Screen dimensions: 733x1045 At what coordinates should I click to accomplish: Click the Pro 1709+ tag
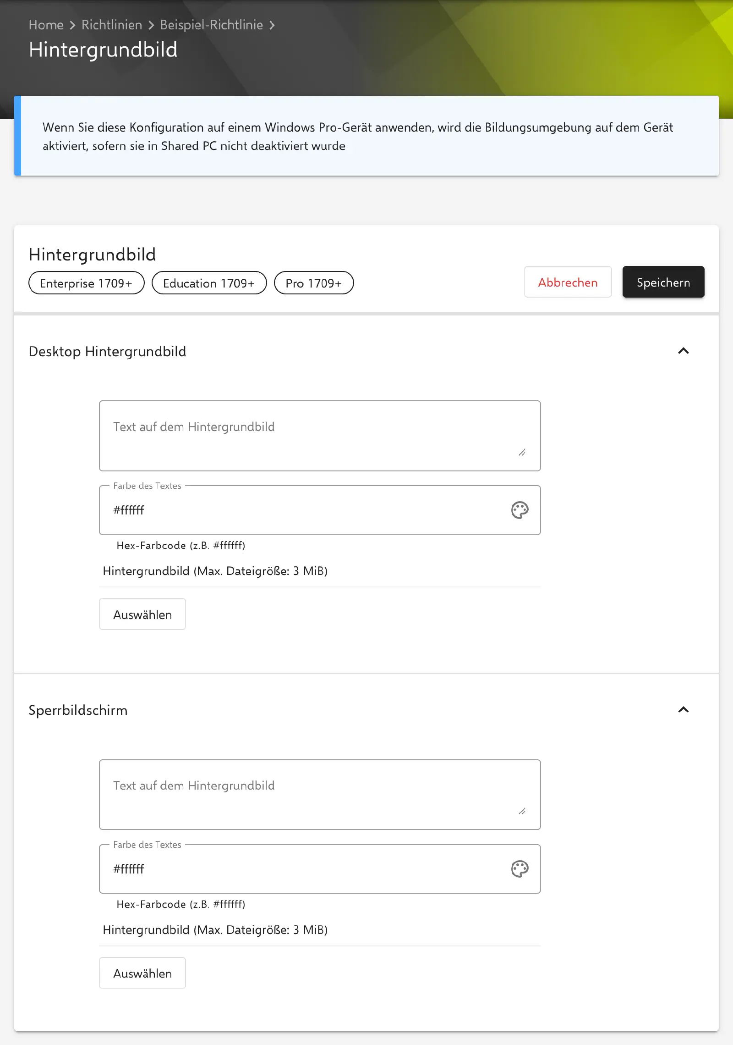pyautogui.click(x=314, y=283)
